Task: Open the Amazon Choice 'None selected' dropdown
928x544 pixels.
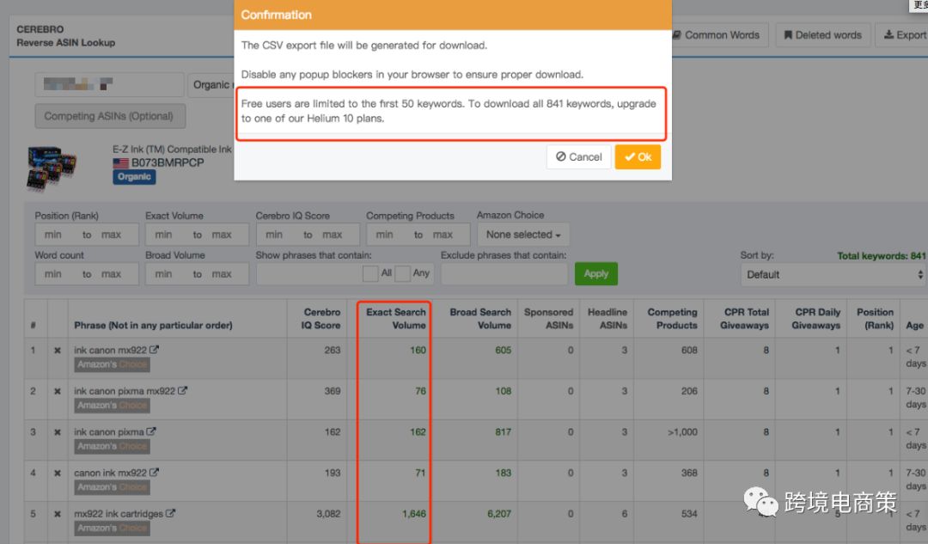Action: coord(523,235)
